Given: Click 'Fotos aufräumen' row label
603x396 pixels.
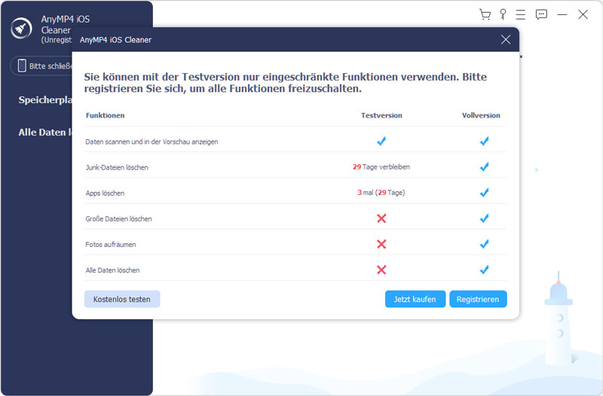Looking at the screenshot, I should click(x=111, y=245).
